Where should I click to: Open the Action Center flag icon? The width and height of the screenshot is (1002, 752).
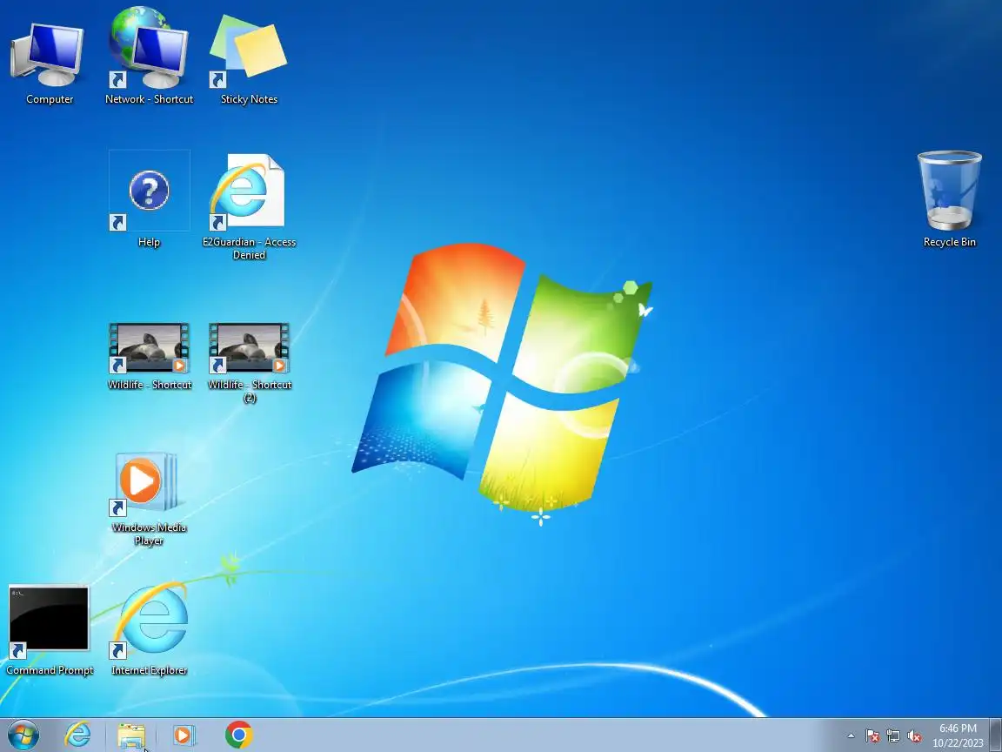(872, 736)
